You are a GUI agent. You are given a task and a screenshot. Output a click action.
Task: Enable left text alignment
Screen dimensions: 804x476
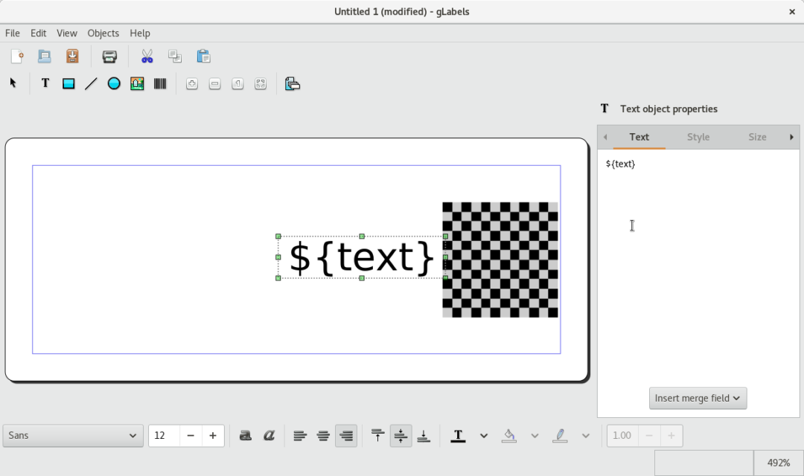click(x=300, y=436)
